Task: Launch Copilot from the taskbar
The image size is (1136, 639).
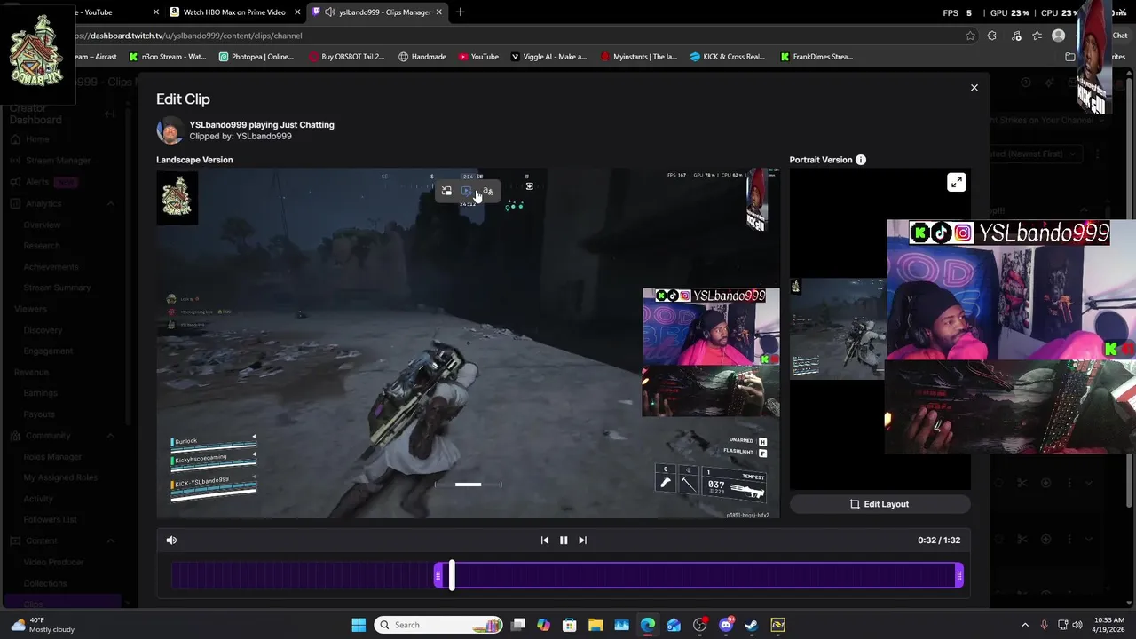Action: click(x=544, y=625)
